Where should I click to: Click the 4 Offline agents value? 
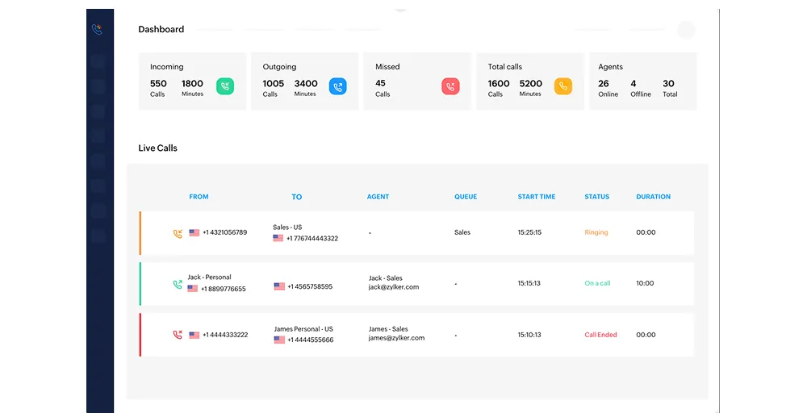633,83
